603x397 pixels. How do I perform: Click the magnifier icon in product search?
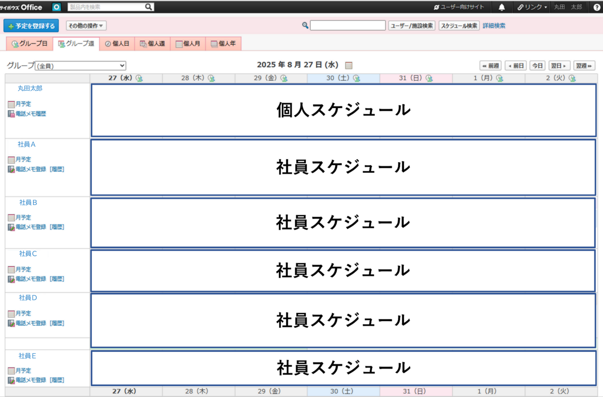tap(148, 7)
